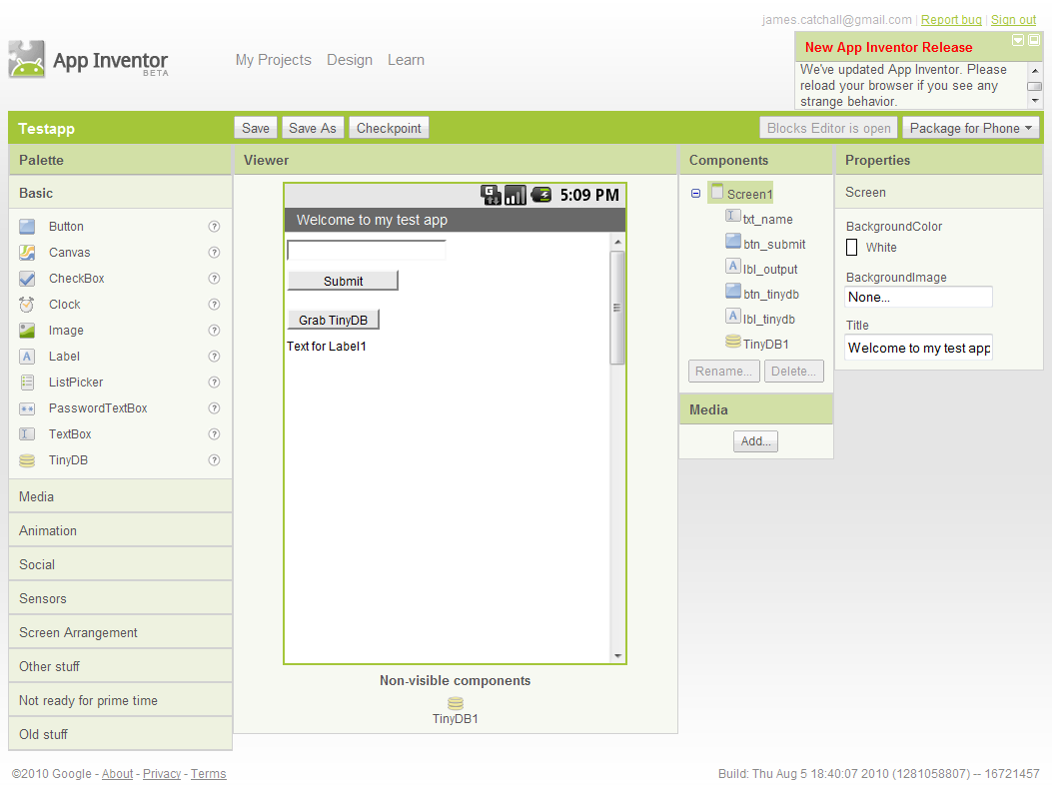The height and width of the screenshot is (785, 1052).
Task: Open the Package for Phone dropdown
Action: [971, 128]
